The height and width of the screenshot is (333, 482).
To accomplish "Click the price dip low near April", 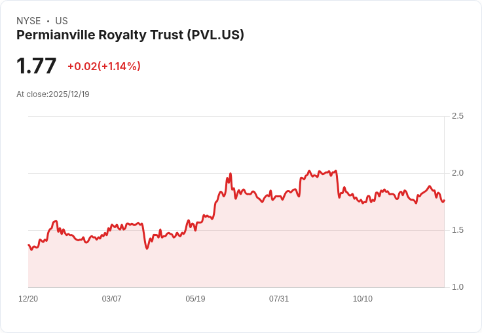I will [x=147, y=248].
